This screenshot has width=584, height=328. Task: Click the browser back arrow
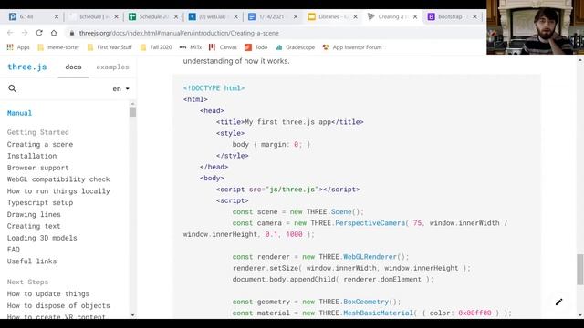[x=10, y=33]
